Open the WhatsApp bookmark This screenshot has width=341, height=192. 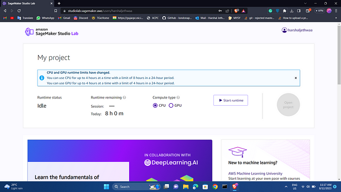tap(45, 18)
